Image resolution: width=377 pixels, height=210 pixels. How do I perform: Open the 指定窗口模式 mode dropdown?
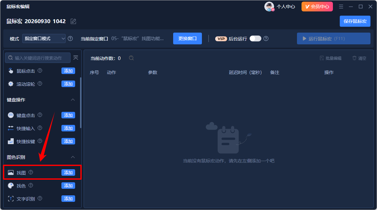(44, 38)
